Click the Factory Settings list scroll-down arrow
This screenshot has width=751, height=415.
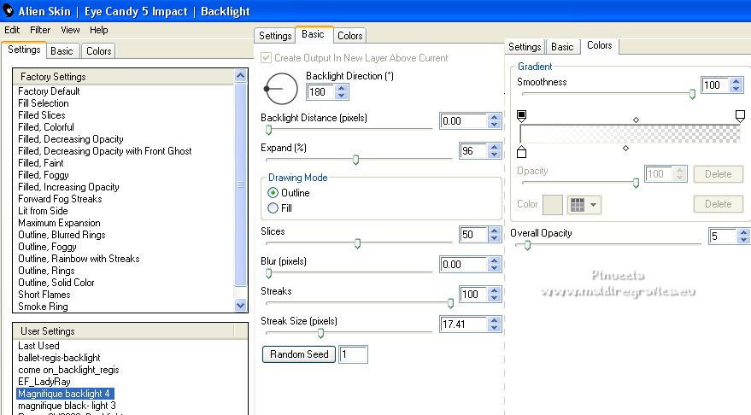click(x=240, y=305)
